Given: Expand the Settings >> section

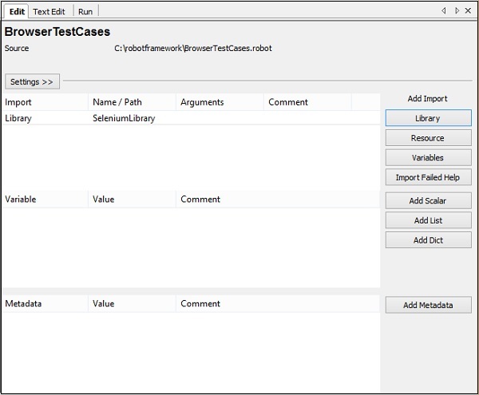Looking at the screenshot, I should pyautogui.click(x=32, y=82).
